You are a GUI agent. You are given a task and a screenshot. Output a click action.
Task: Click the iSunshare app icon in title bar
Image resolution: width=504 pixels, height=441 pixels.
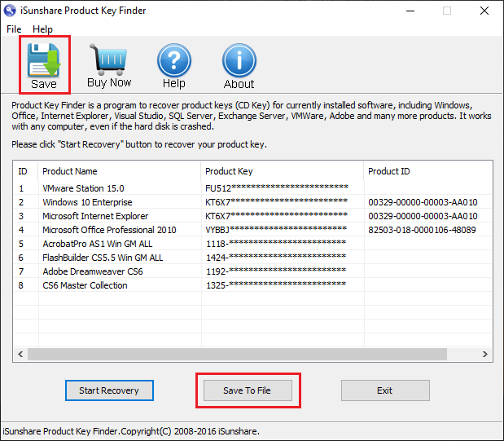pyautogui.click(x=10, y=11)
